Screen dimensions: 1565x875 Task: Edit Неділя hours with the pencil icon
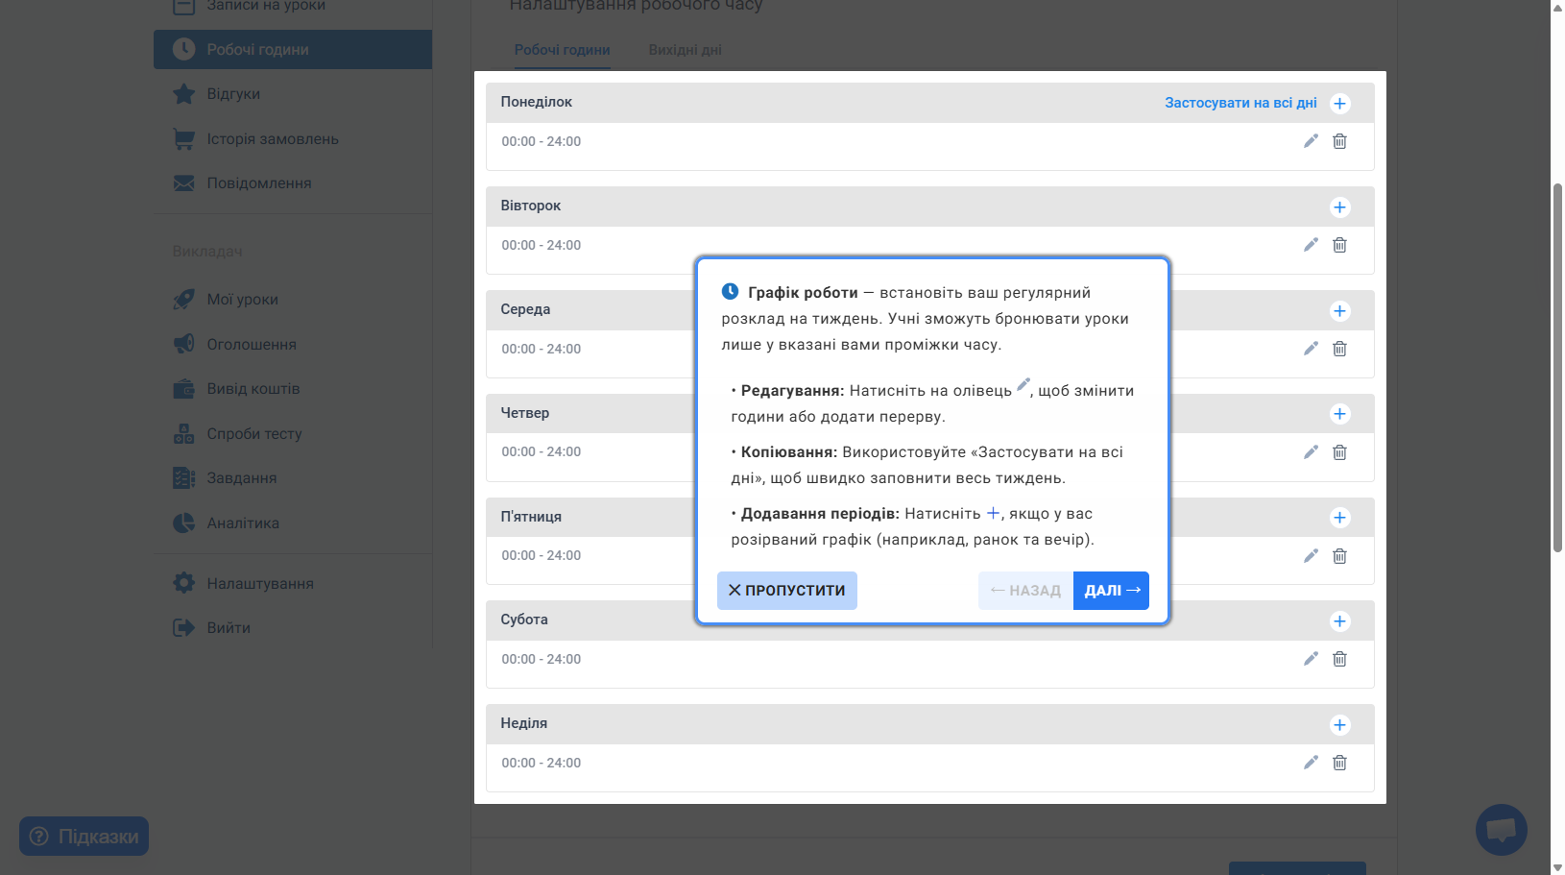(x=1311, y=763)
